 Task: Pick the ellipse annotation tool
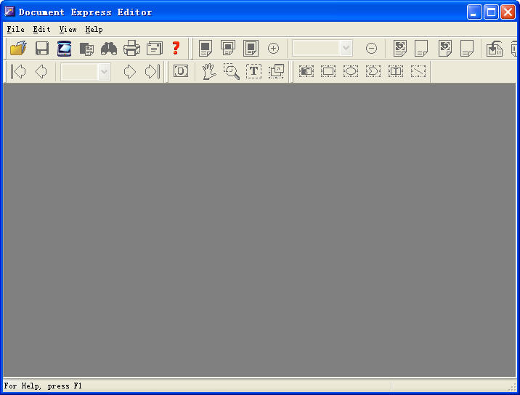(x=351, y=71)
